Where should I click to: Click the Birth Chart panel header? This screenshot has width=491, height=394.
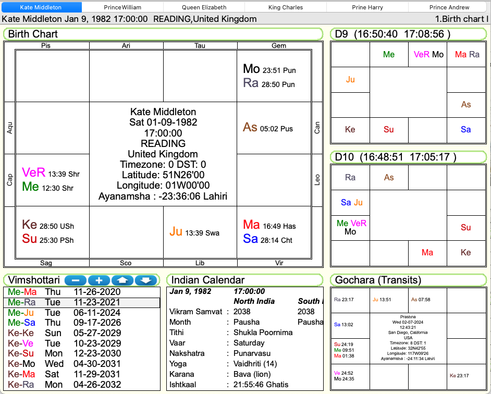click(163, 34)
